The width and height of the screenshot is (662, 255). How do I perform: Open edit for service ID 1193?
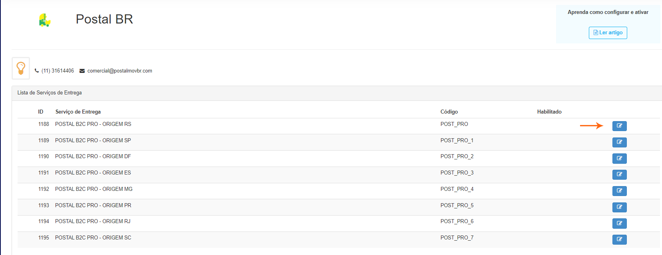point(619,207)
